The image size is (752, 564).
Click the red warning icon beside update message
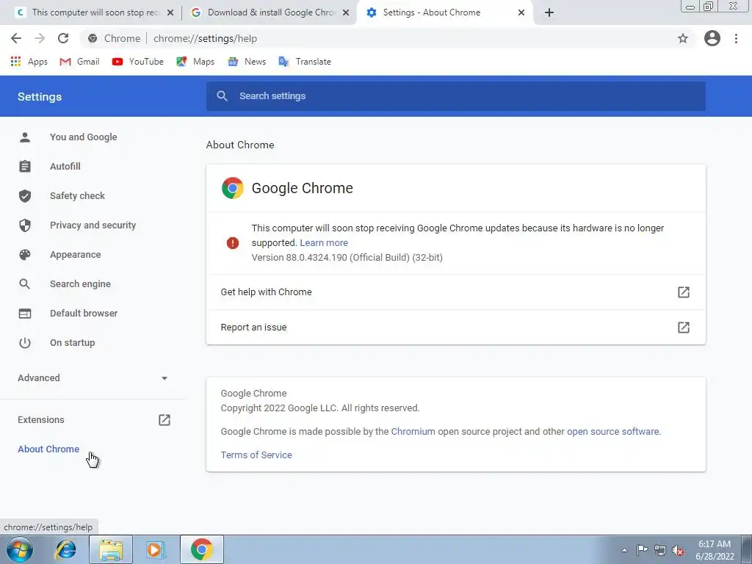pyautogui.click(x=233, y=242)
